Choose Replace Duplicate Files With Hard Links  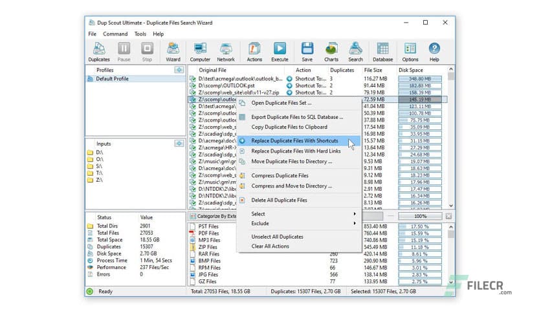point(295,151)
